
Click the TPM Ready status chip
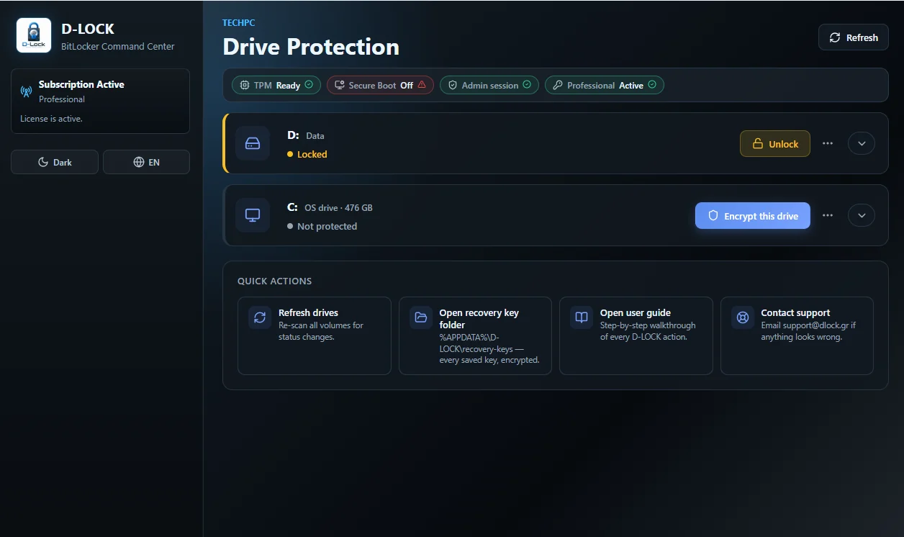point(276,85)
